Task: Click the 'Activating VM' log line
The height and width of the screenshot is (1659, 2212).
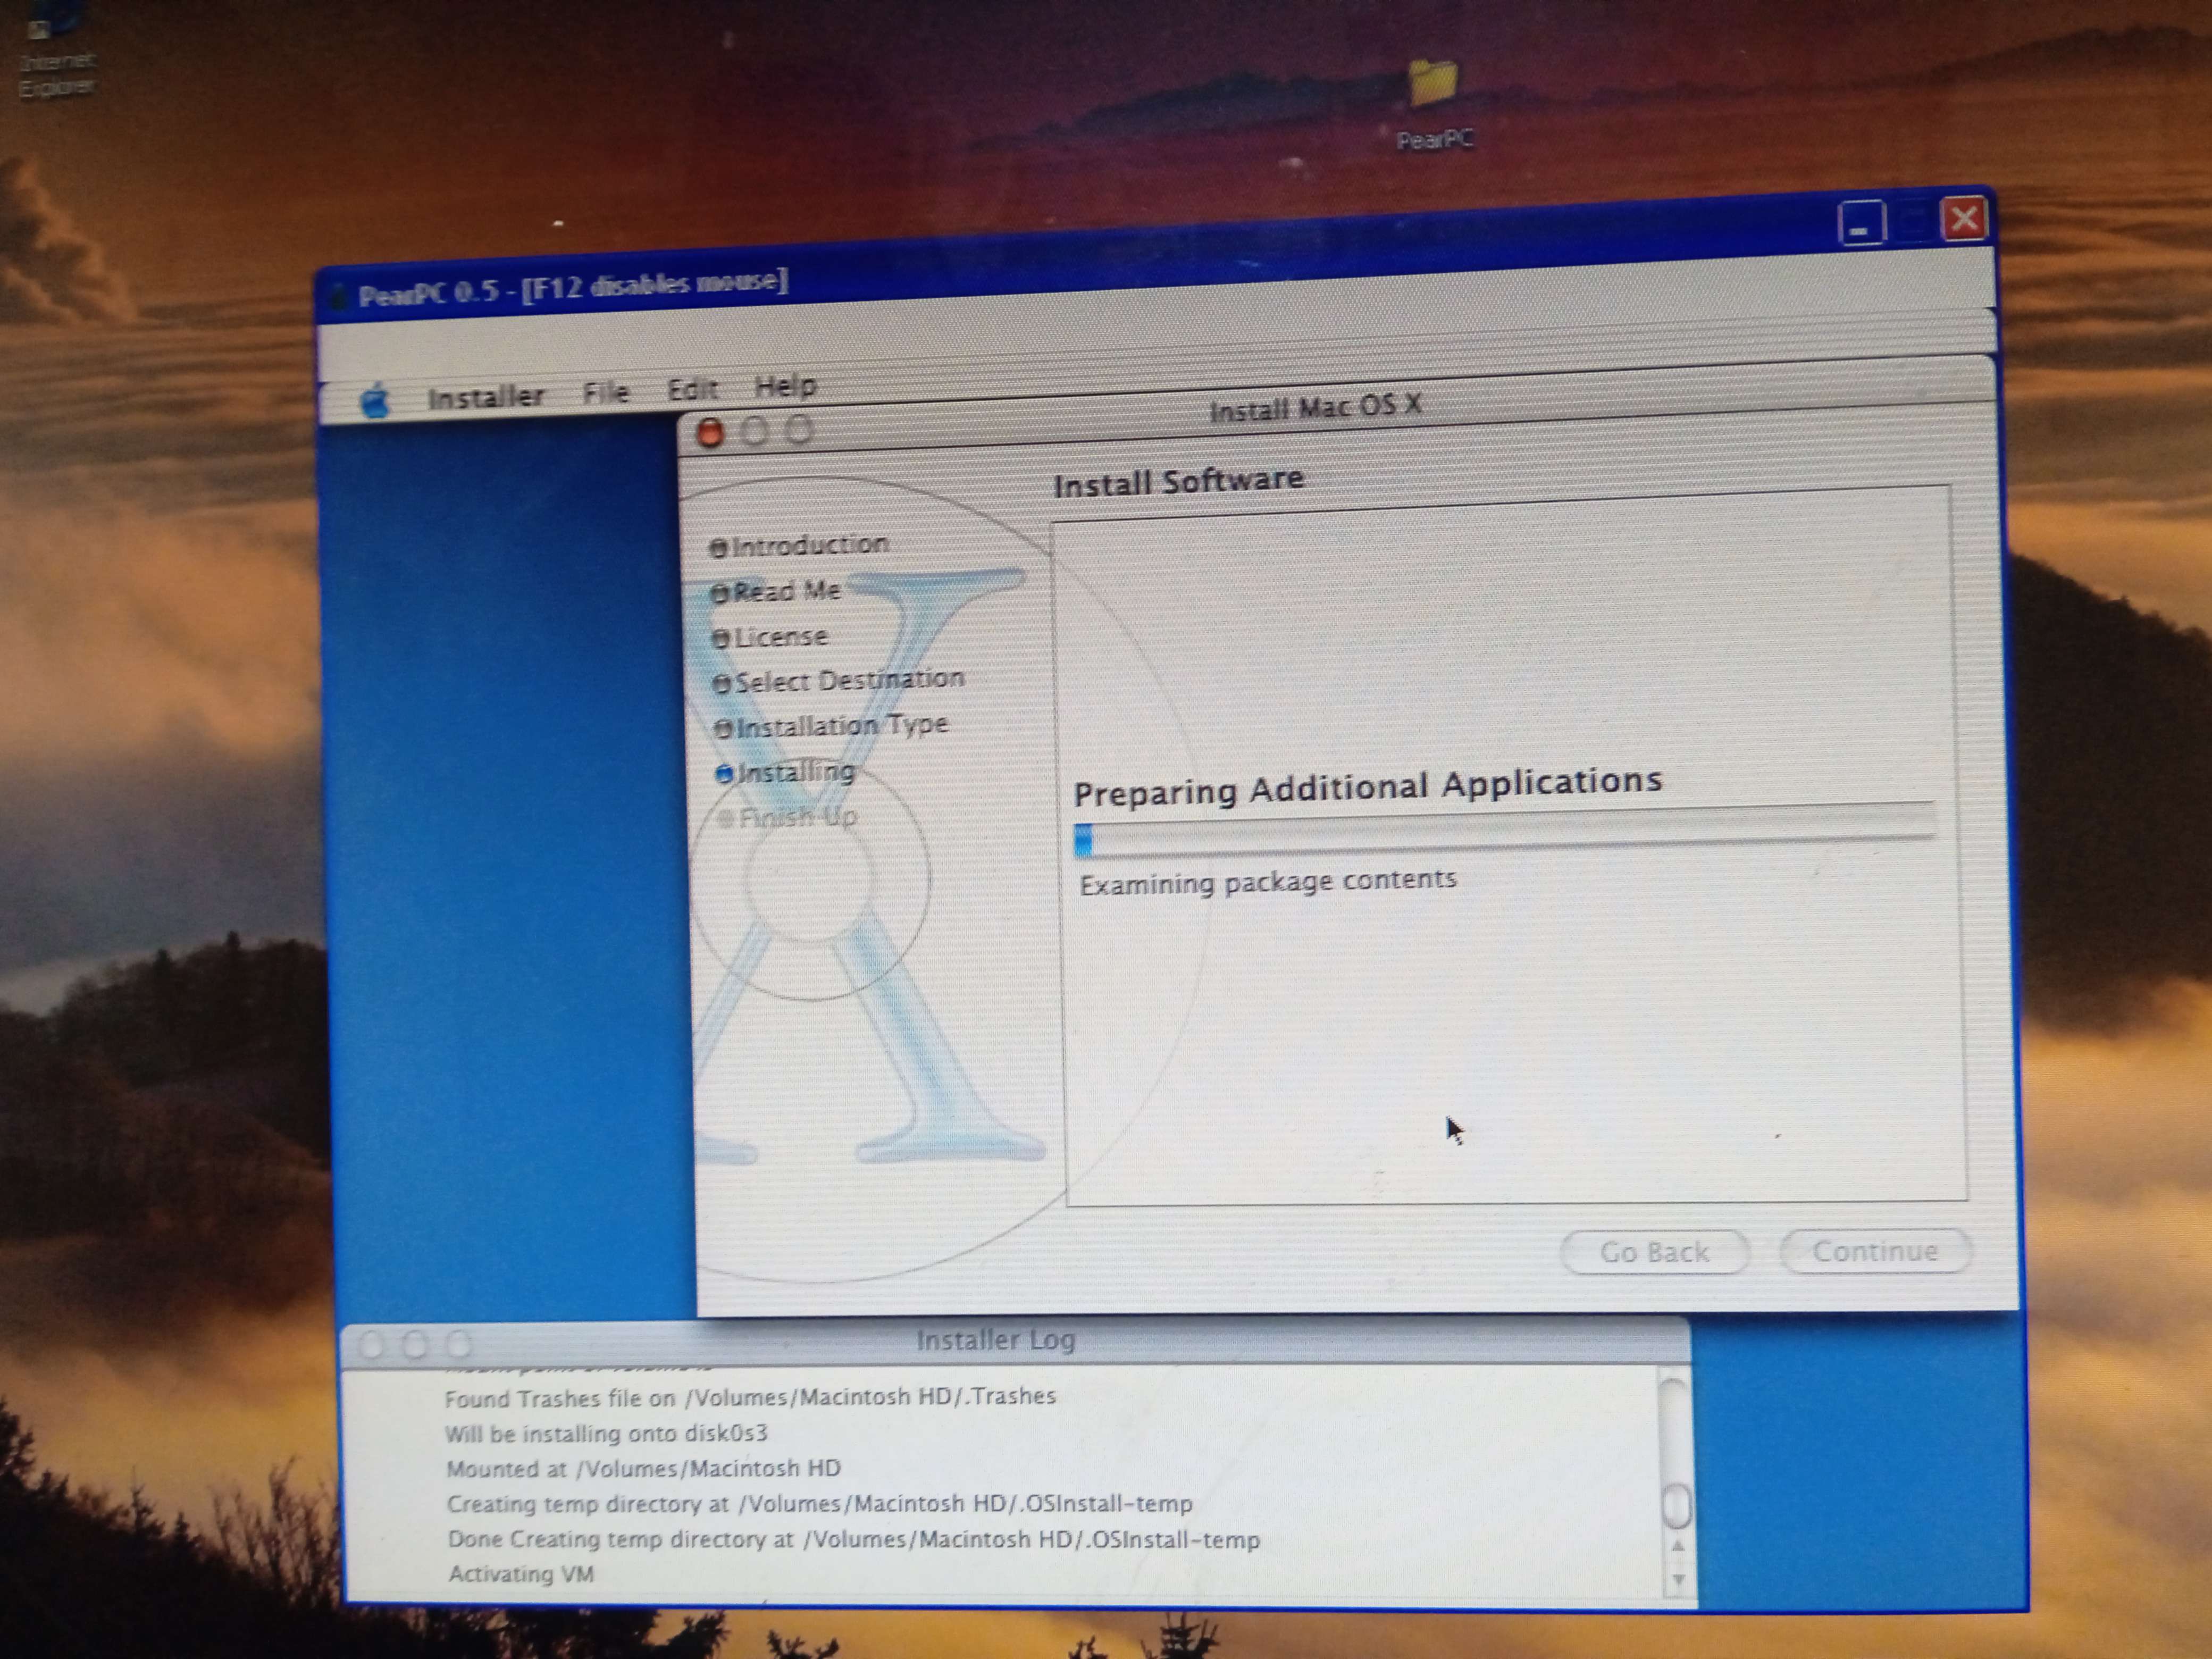Action: pyautogui.click(x=521, y=1574)
